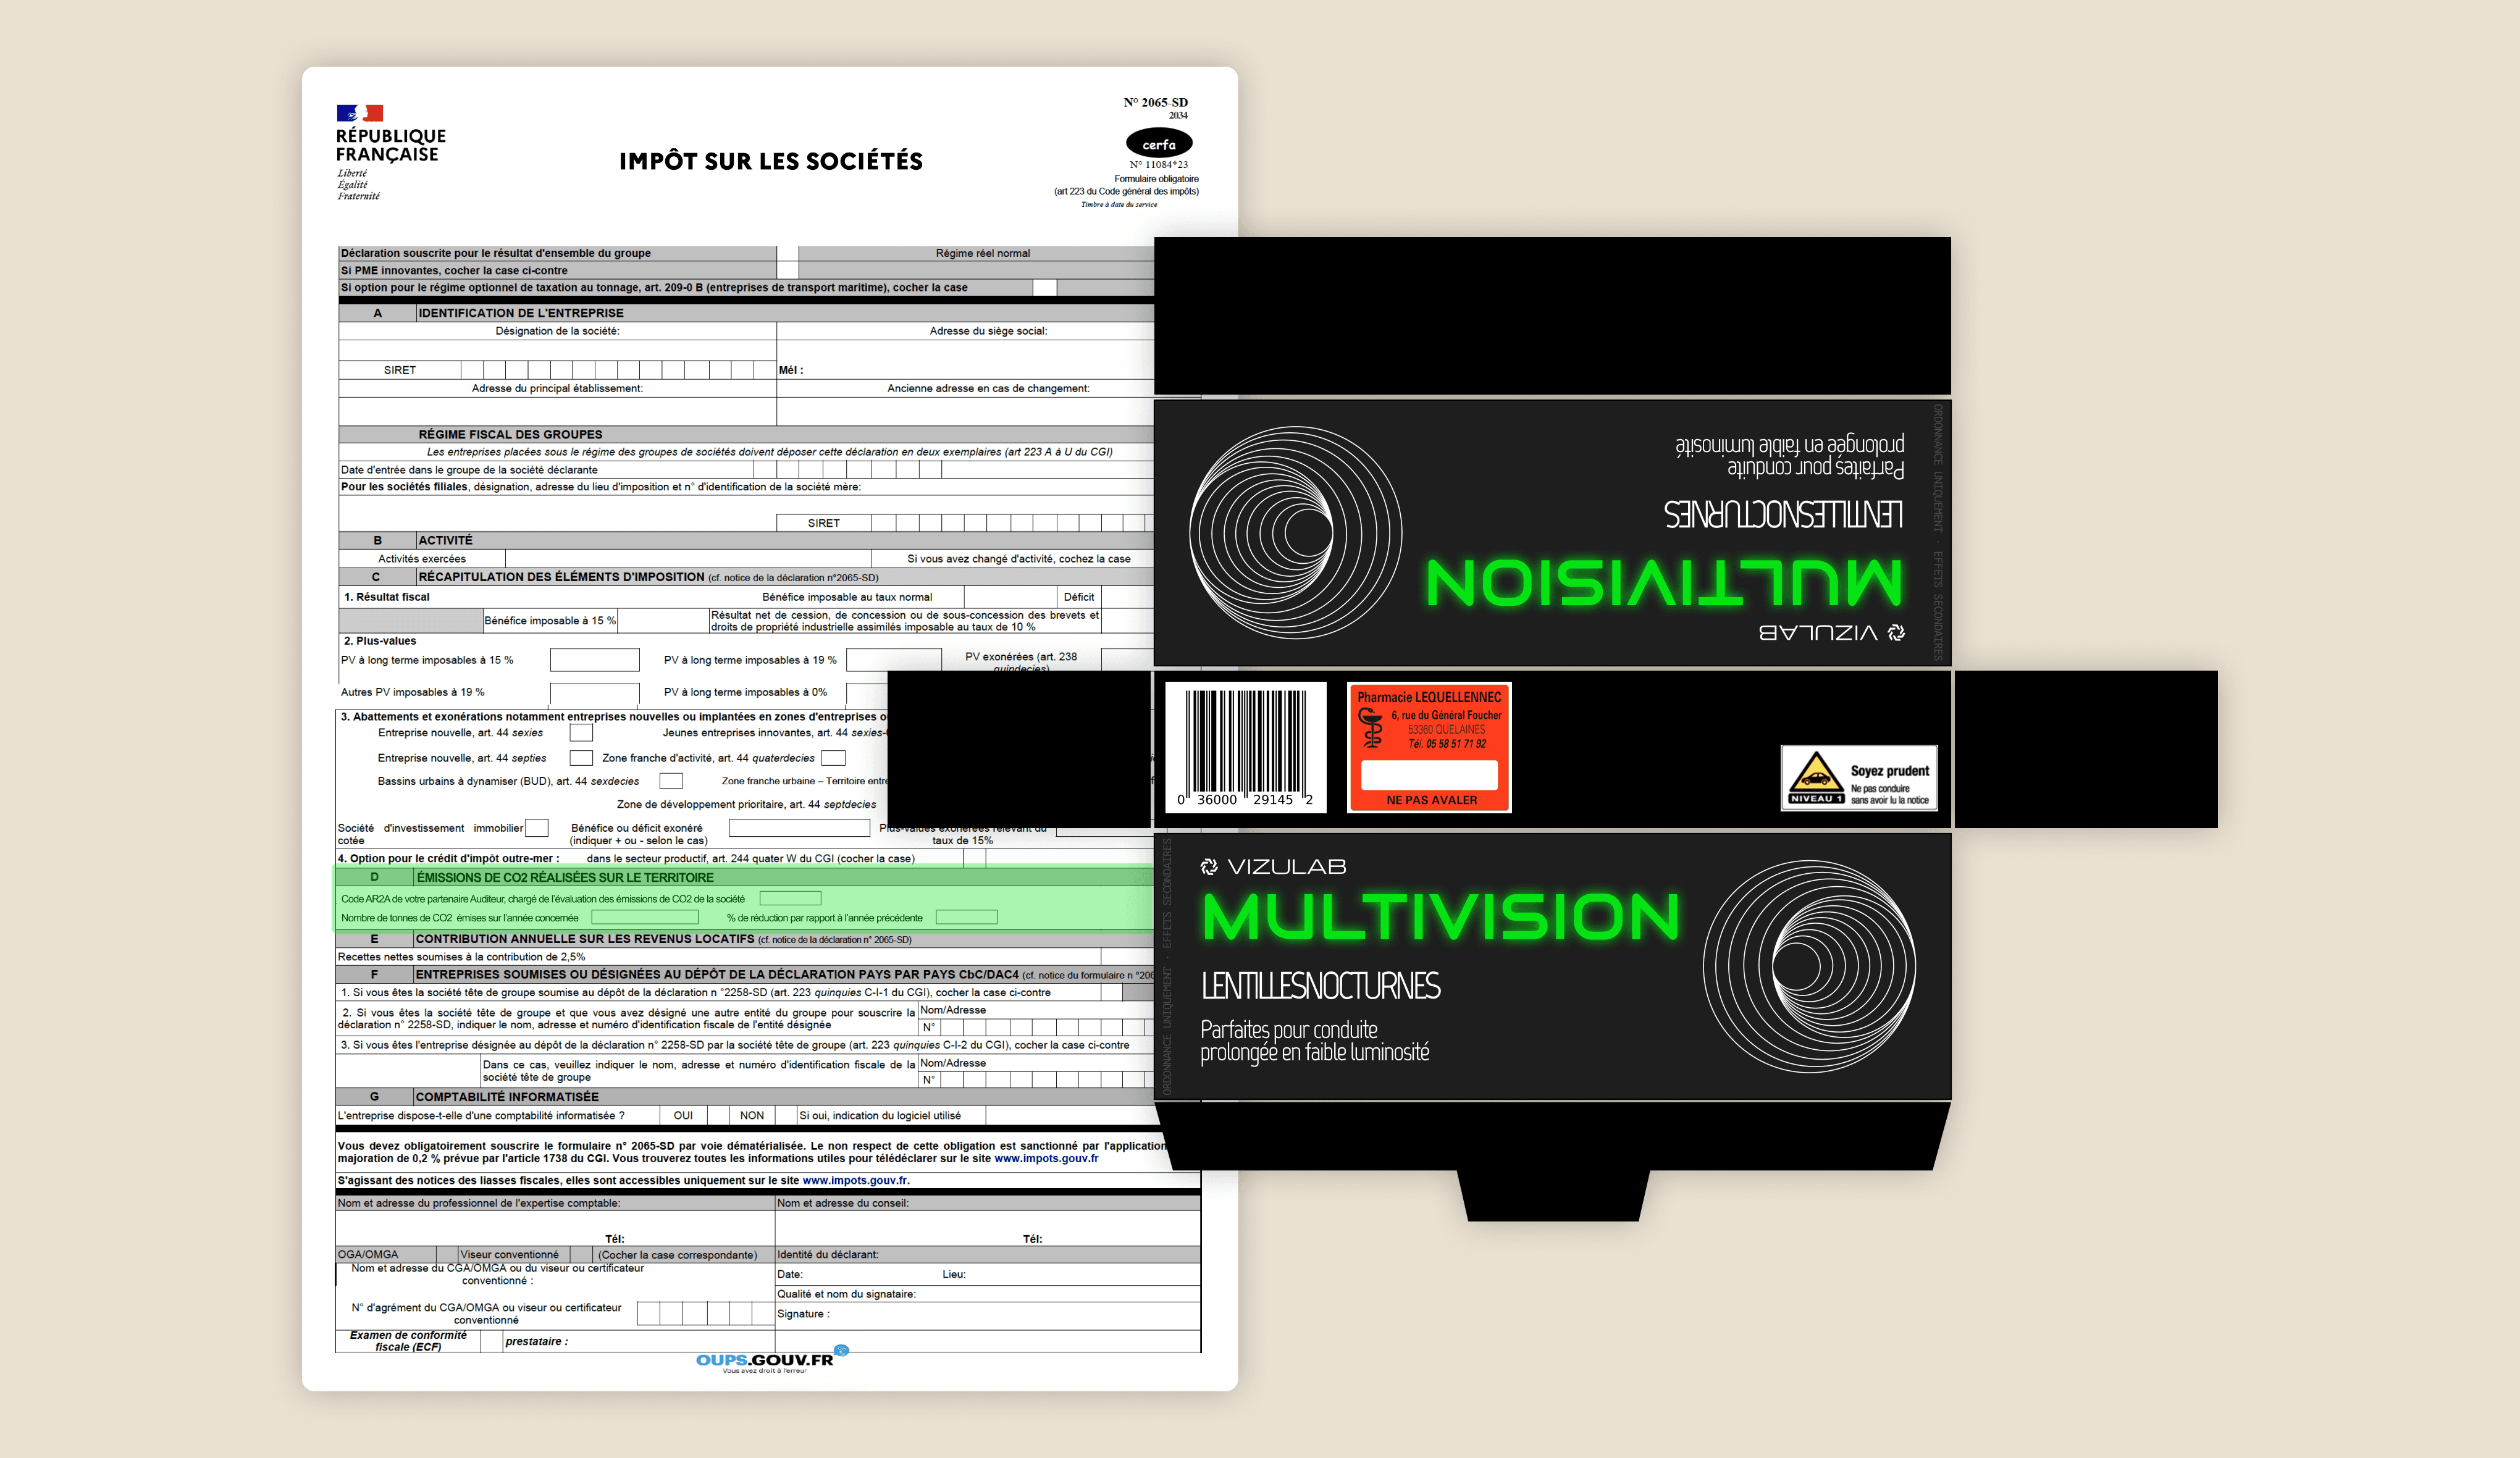Viewport: 2520px width, 1458px height.
Task: Click the '% de réduction' input field
Action: (966, 917)
